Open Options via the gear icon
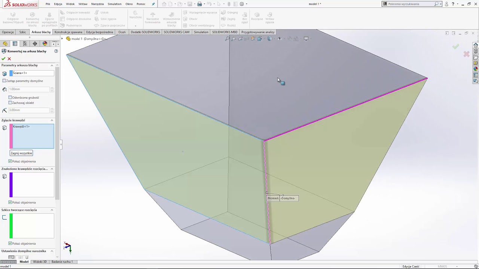Image resolution: width=479 pixels, height=269 pixels. tap(242, 4)
